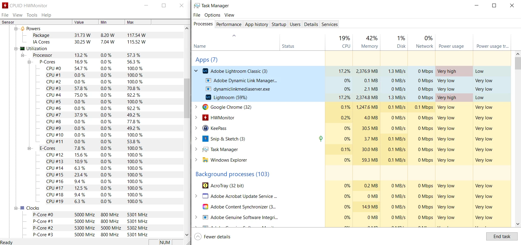Click the dynamiclinkmediaserver.exe icon
Viewport: 521px width, 245px height.
208,89
